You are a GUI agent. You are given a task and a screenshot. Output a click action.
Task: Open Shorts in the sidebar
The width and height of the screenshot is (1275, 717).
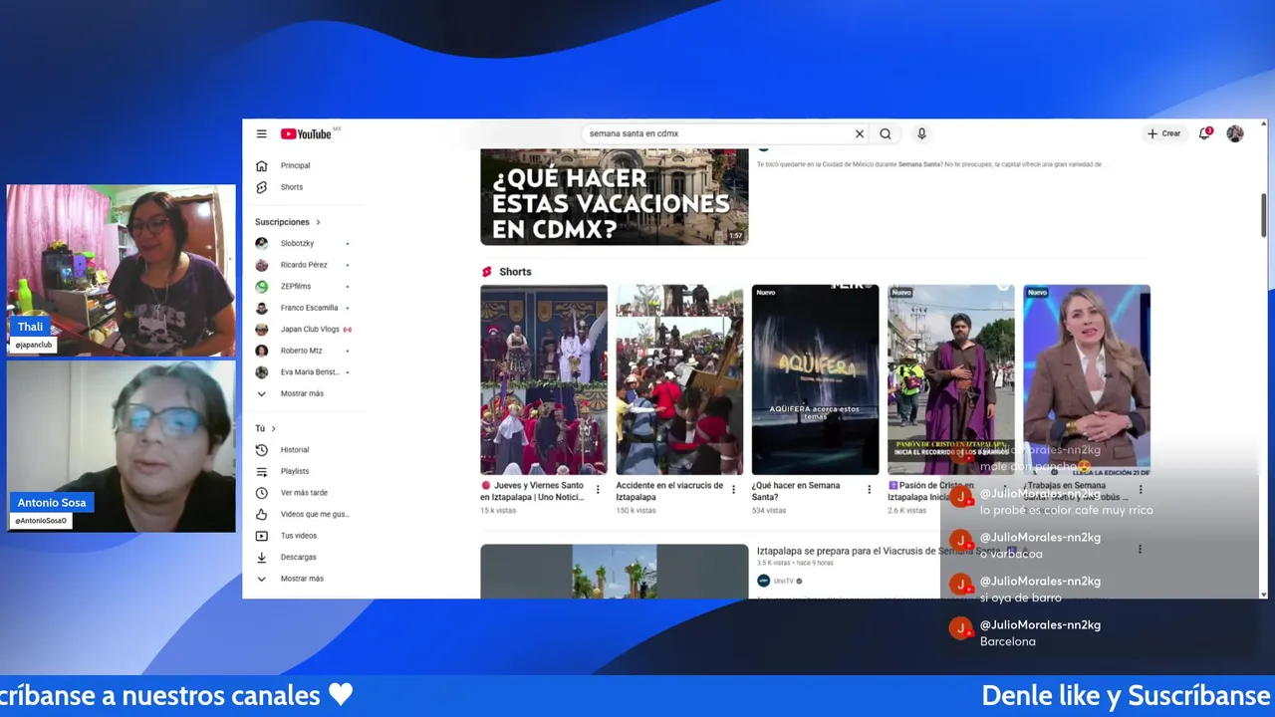[292, 187]
